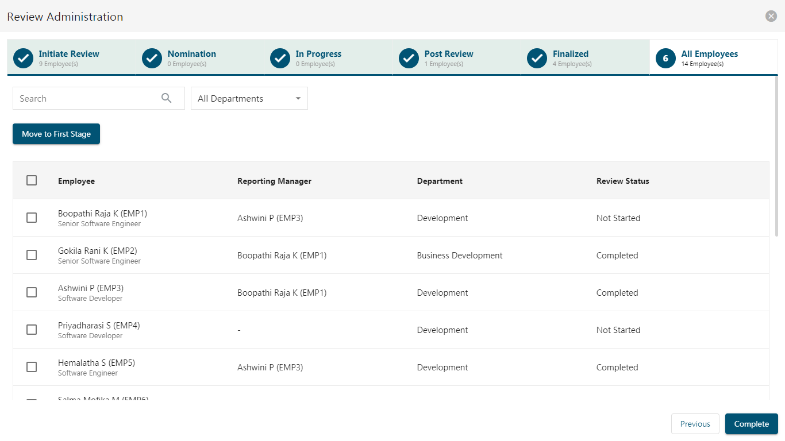Screen dimensions: 785x441
Task: Close the Review Administration dialog
Action: coord(771,16)
